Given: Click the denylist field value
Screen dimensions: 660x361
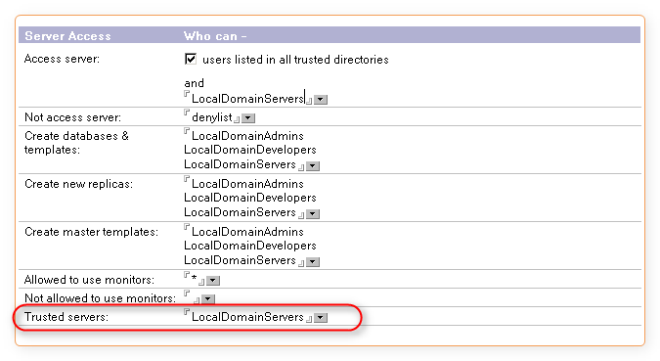Looking at the screenshot, I should (212, 117).
